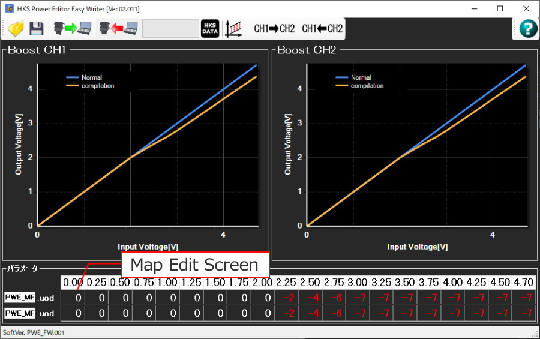Select the 3.75 column header
The height and width of the screenshot is (339, 540).
(429, 283)
